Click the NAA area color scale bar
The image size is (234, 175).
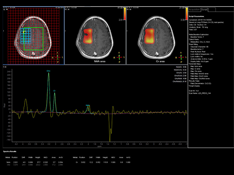(125, 14)
